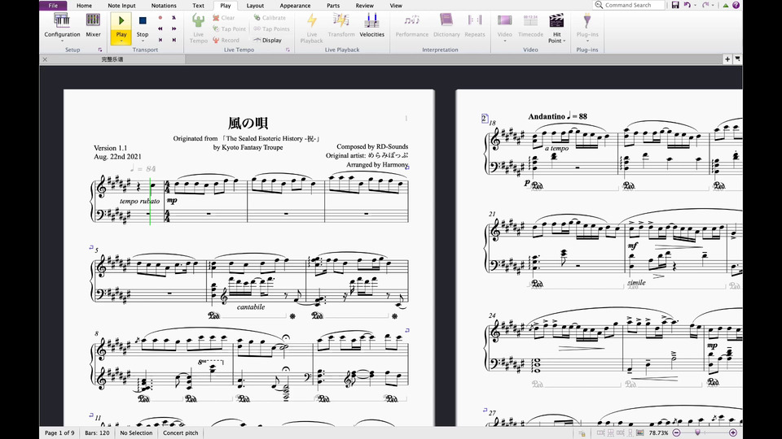Screen dimensions: 782x439
Task: Expand the Play button dropdown arrow
Action: click(121, 41)
